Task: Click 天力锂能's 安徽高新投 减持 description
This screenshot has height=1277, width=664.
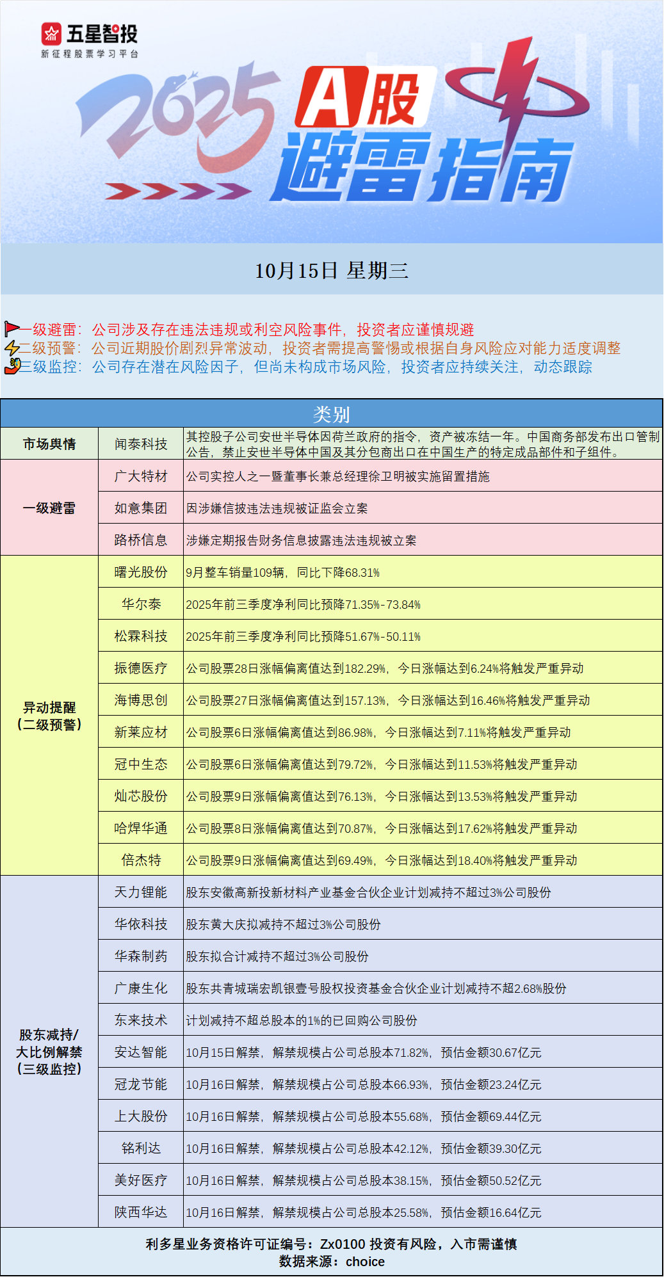Action: (x=368, y=893)
